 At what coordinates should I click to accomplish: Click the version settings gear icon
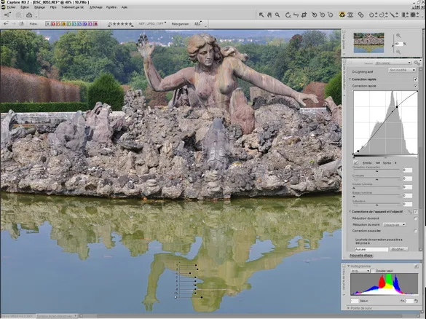coord(417,63)
